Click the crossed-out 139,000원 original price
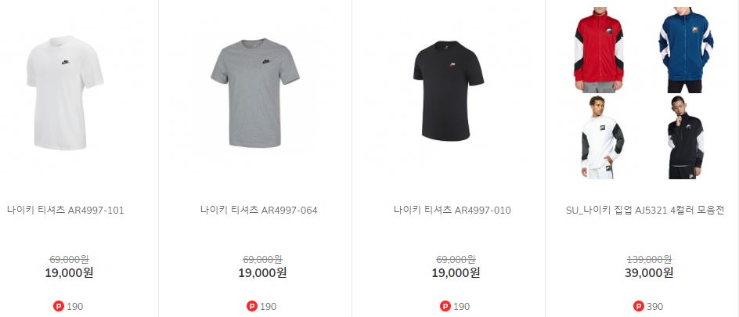The image size is (739, 317). point(649,259)
